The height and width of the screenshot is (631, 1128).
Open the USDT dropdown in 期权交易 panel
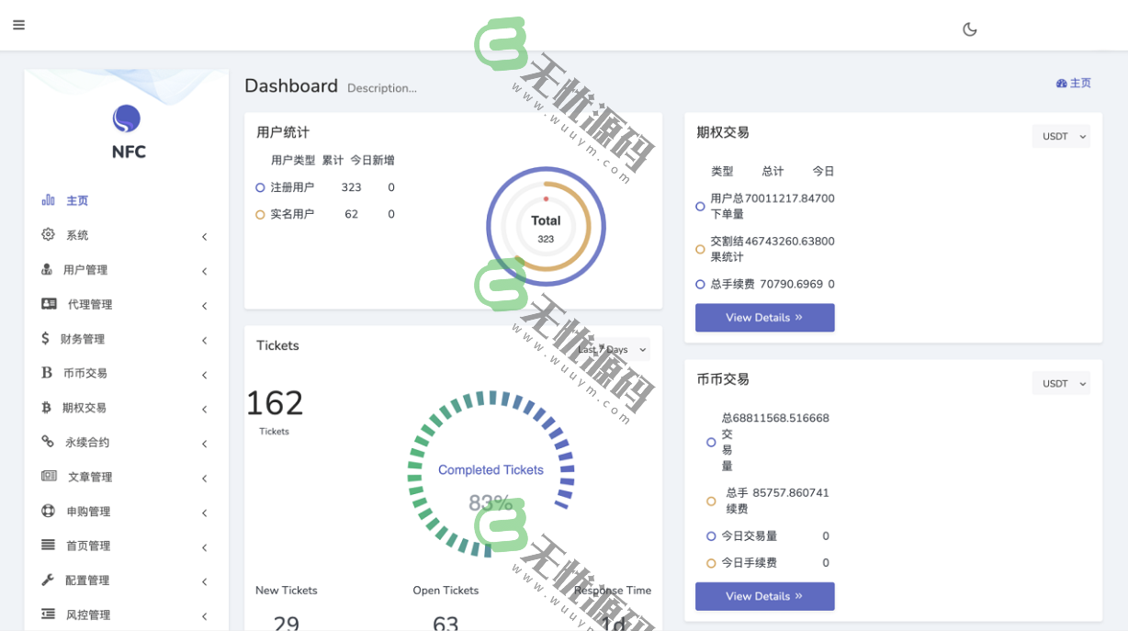pyautogui.click(x=1061, y=136)
